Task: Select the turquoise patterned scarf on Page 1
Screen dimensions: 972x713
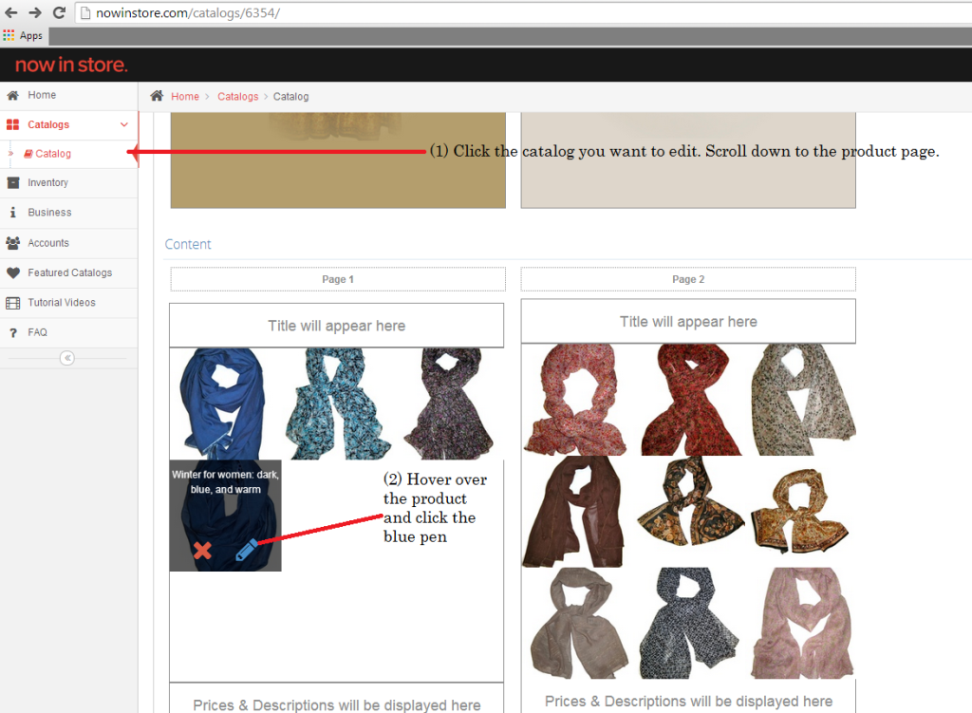Action: coord(337,403)
